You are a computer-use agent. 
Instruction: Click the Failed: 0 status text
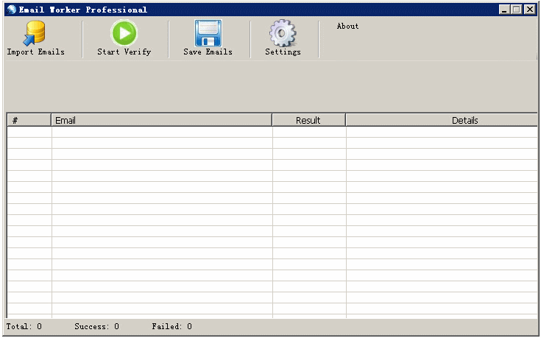tap(172, 326)
